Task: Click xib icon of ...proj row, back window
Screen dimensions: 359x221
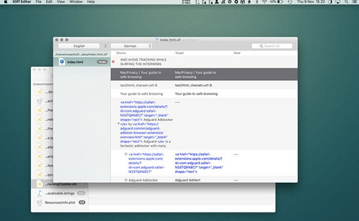Action: [x=39, y=156]
